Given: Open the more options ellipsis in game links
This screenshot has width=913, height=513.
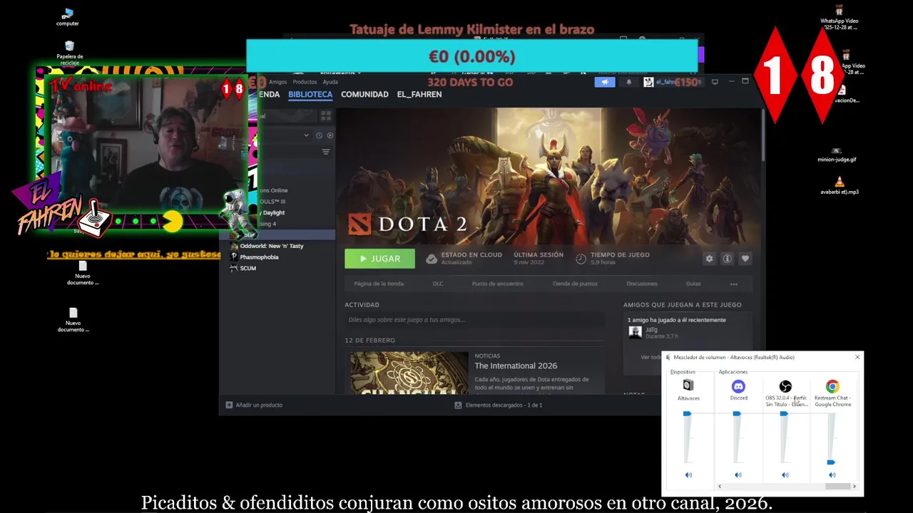Looking at the screenshot, I should tap(733, 284).
